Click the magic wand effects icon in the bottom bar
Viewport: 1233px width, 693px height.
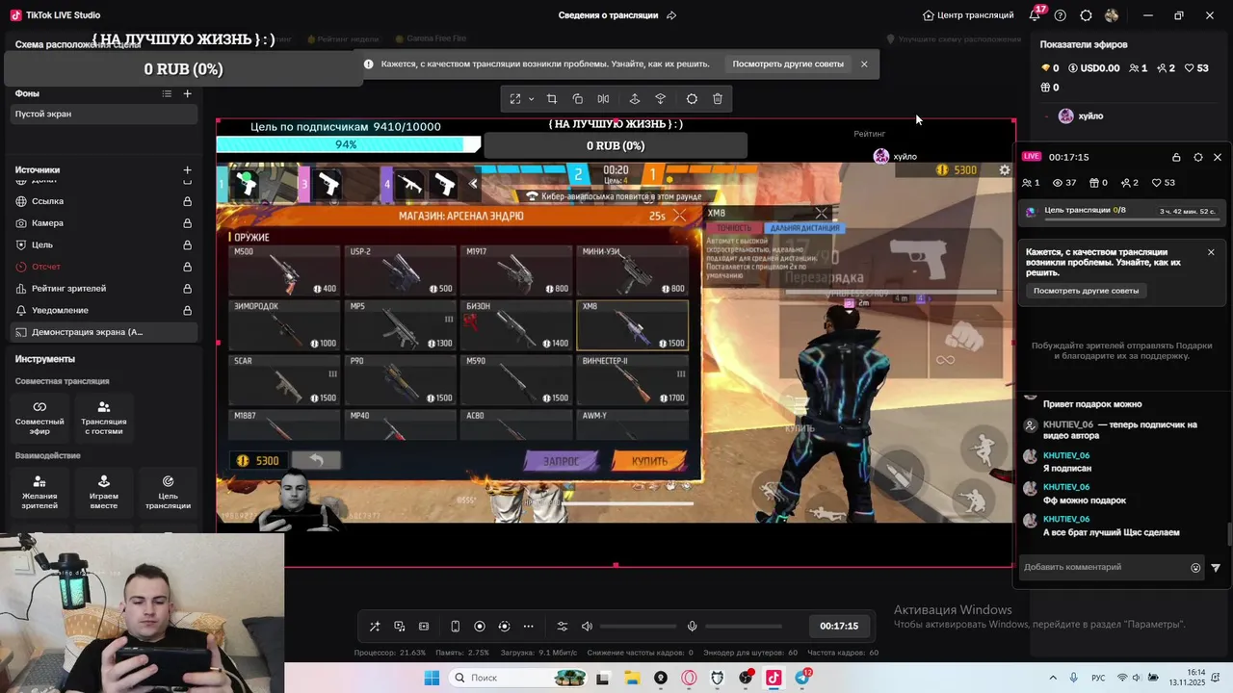tap(375, 627)
